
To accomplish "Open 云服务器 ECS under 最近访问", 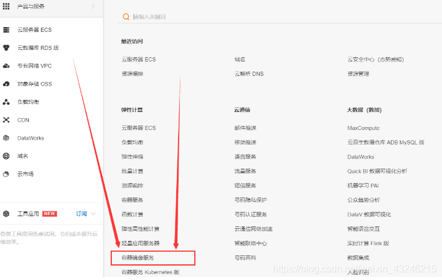I will click(139, 59).
